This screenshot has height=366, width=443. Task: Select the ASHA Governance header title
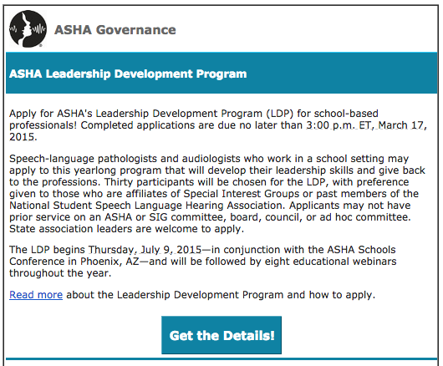pos(115,30)
